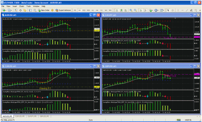This screenshot has width=202, height=122.
Task: Expand the Indicators dropdown arrow
Action: click(153, 10)
